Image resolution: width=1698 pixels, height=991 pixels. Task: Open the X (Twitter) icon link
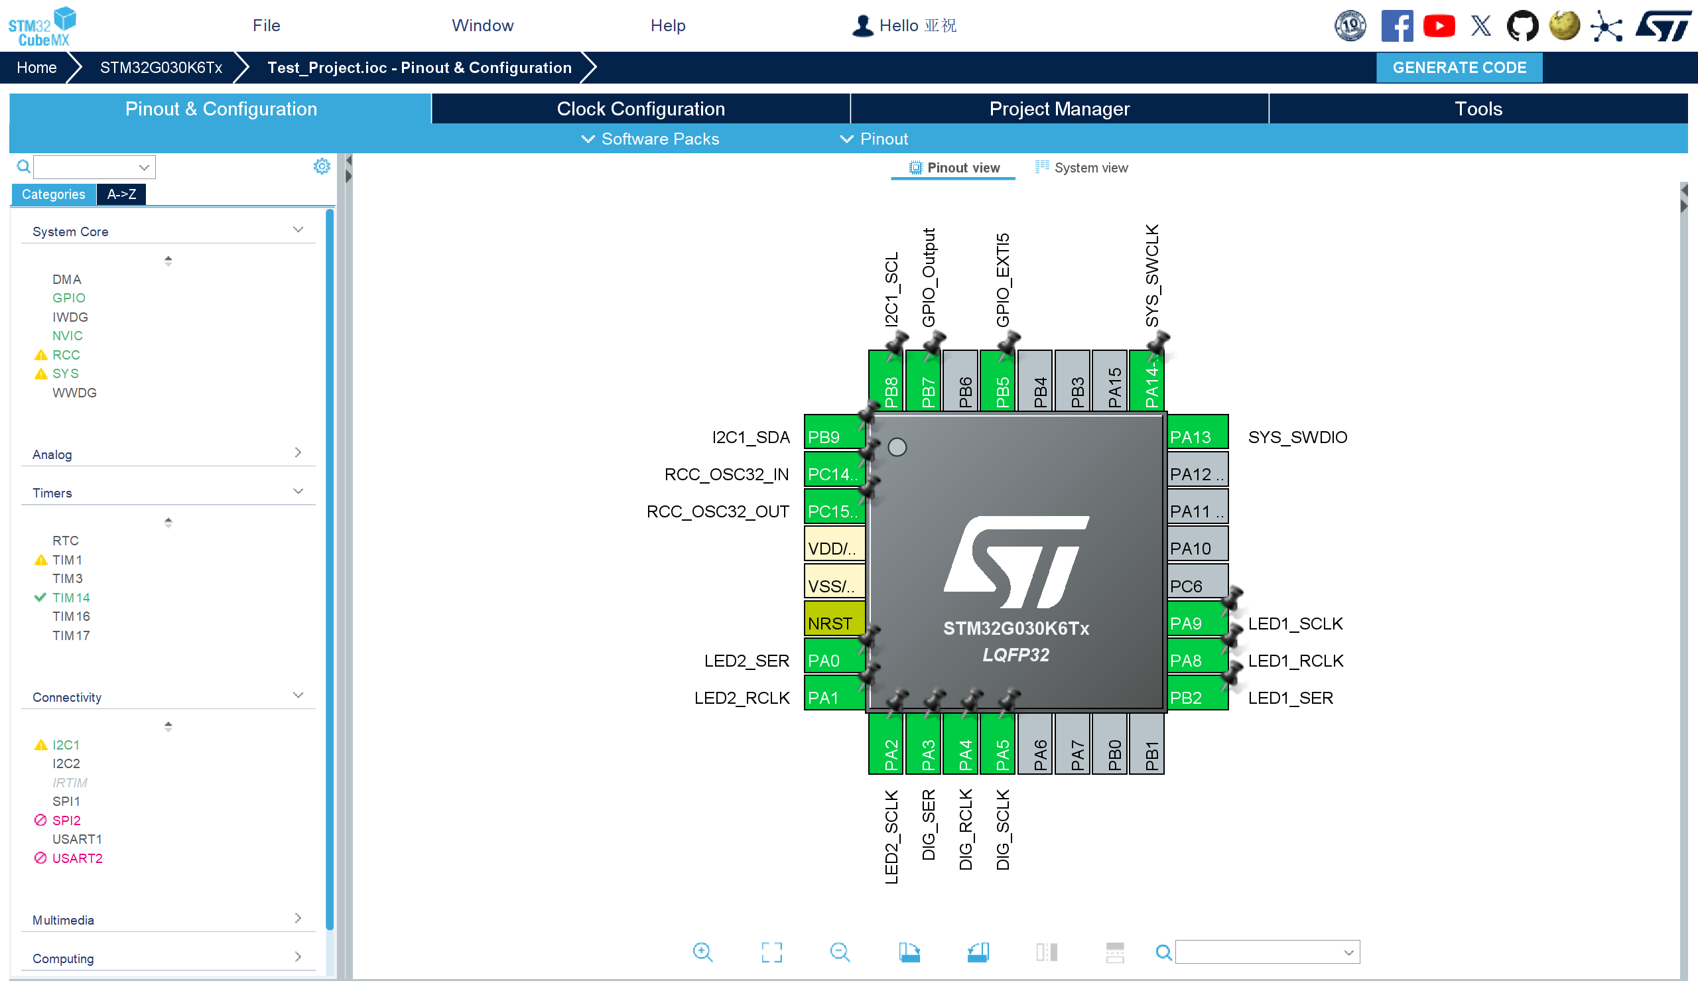1480,27
